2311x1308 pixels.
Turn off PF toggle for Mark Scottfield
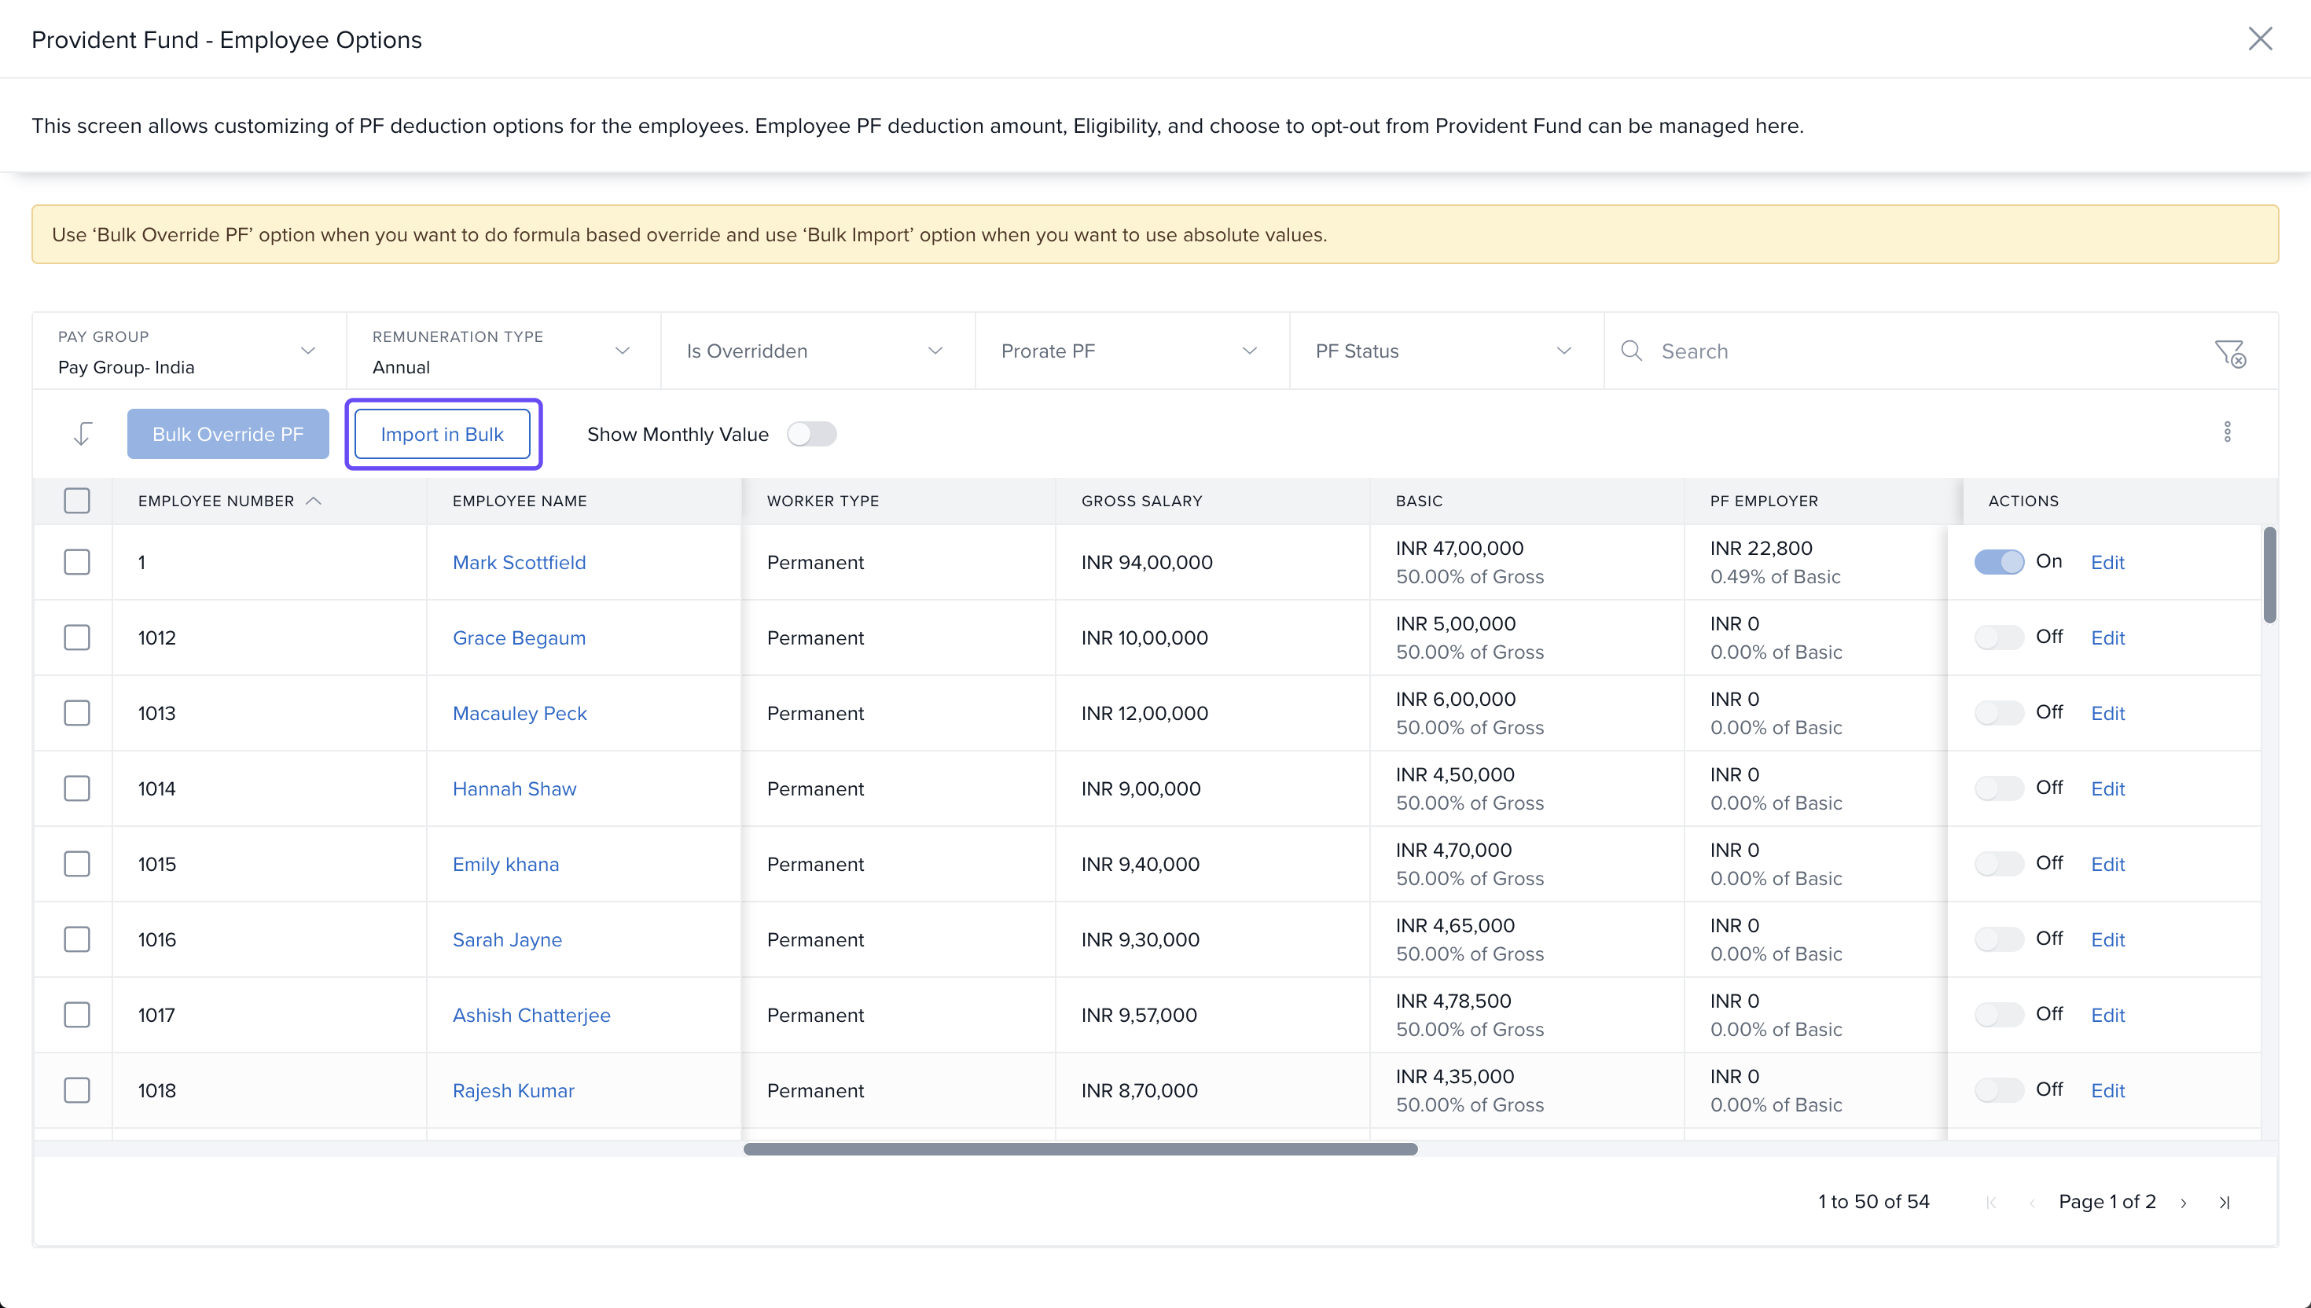(1998, 562)
